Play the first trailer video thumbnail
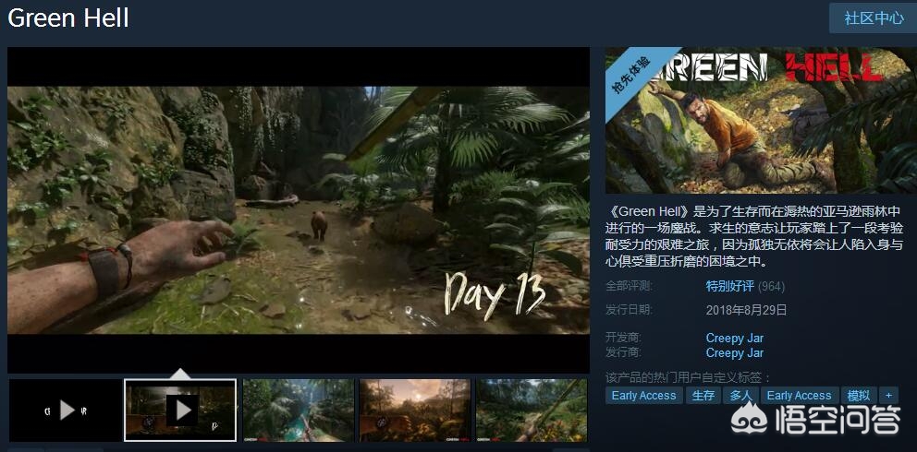 [65, 410]
